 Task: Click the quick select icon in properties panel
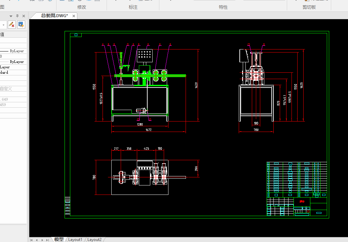21,25
